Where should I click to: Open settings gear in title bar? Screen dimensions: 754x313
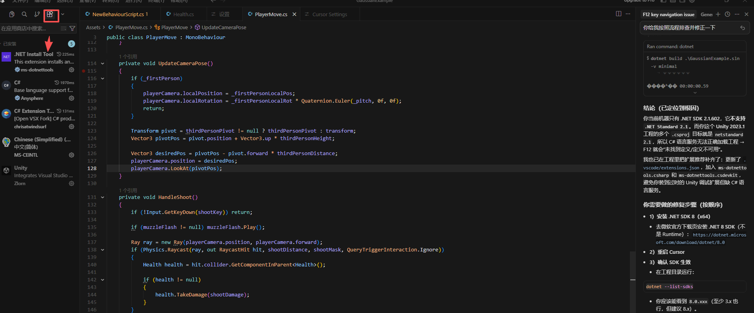coord(692,1)
